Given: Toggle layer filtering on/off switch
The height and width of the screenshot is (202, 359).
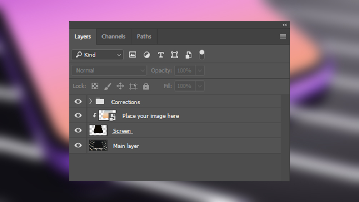Looking at the screenshot, I should [202, 55].
